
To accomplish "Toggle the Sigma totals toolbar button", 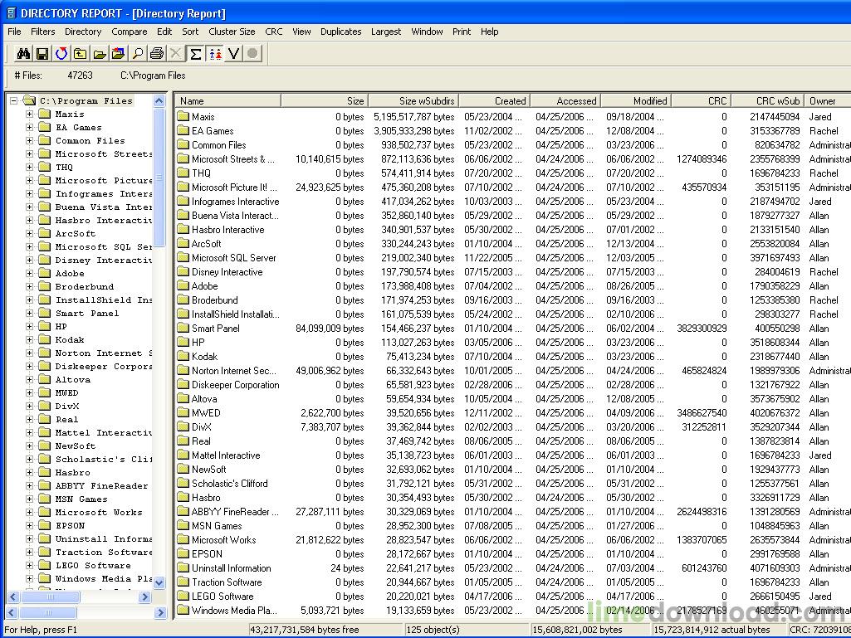I will [195, 54].
